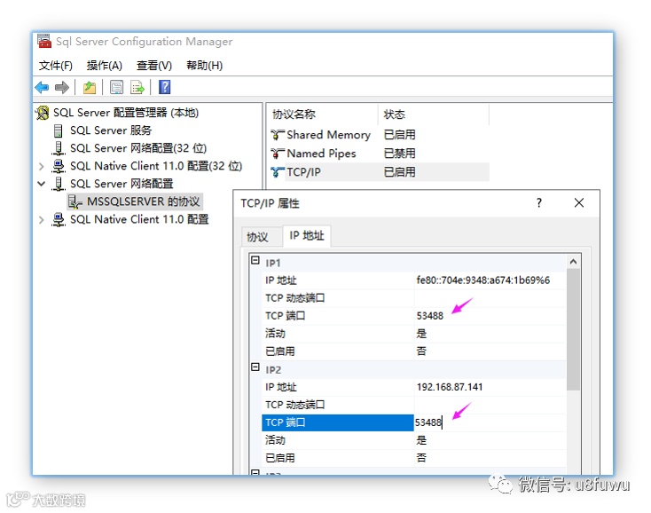
Task: Click the Properties toolbar icon
Action: point(117,87)
